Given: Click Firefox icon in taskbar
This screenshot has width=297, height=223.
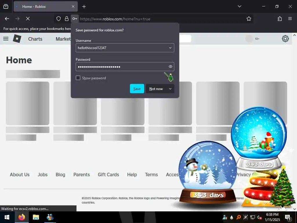Looking at the screenshot, I should click(x=21, y=217).
